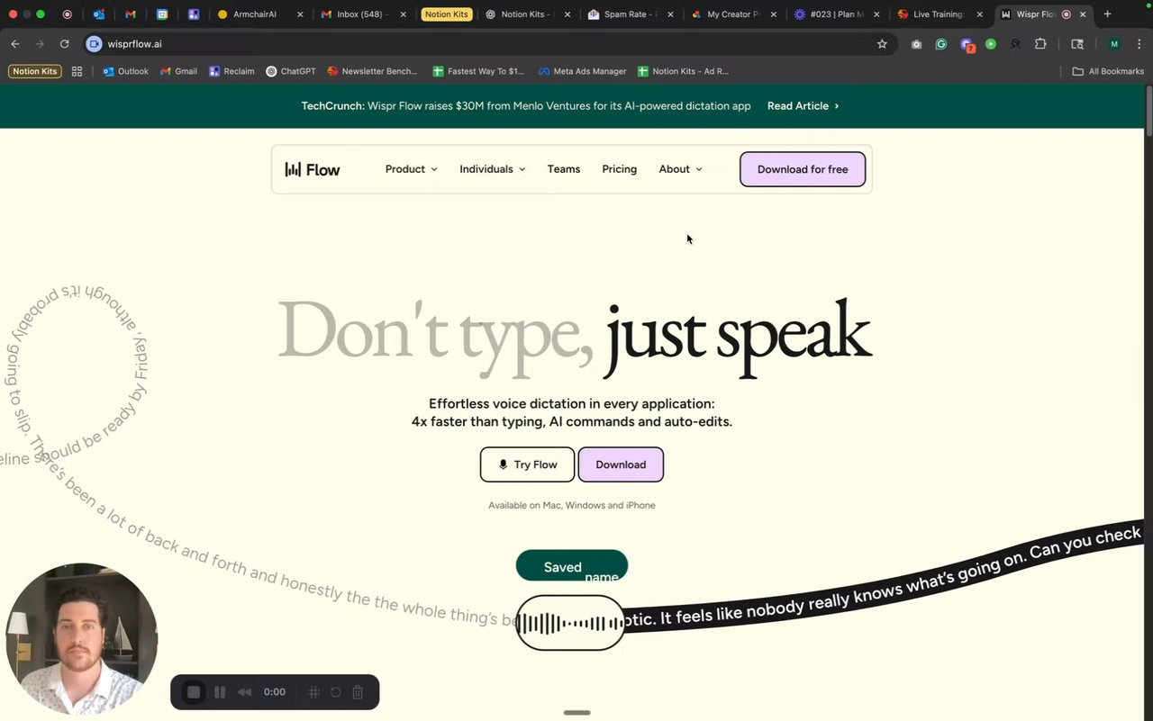
Task: Click the dotted grid icon in the recorder bar
Action: tap(313, 692)
